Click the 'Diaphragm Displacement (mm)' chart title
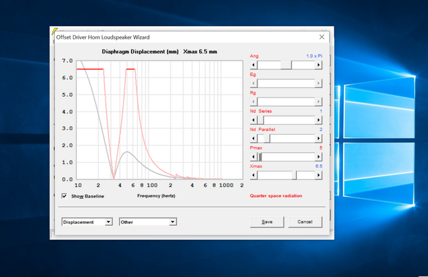The width and height of the screenshot is (428, 277). pyautogui.click(x=140, y=51)
